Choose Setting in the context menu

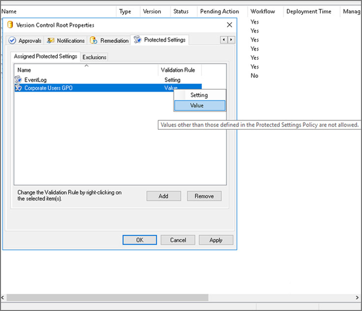(x=200, y=95)
